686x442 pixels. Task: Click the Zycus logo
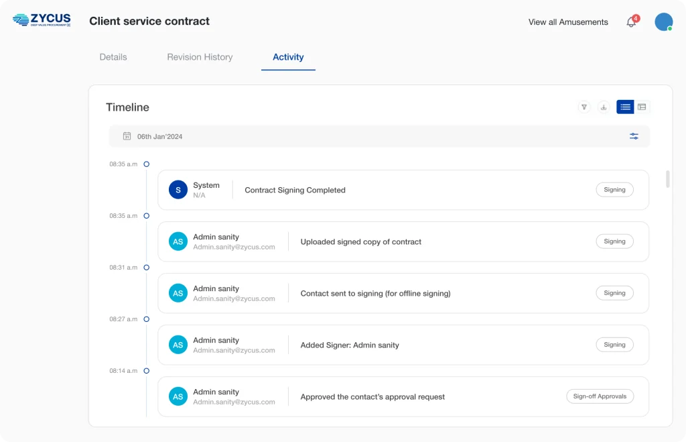42,21
